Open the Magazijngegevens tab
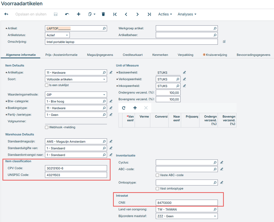The image size is (274, 222). [x=100, y=55]
